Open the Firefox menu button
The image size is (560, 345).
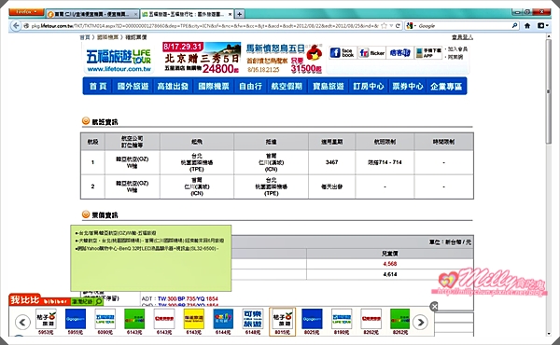tap(26, 12)
